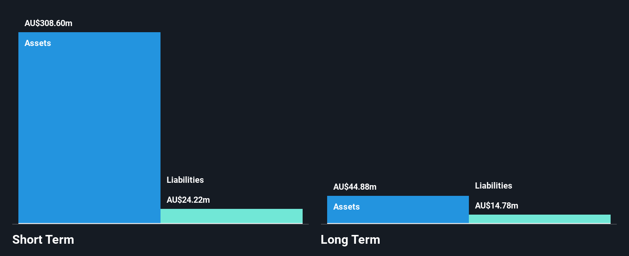This screenshot has width=629, height=256.
Task: Select the AU$308.60m value label
Action: (48, 23)
